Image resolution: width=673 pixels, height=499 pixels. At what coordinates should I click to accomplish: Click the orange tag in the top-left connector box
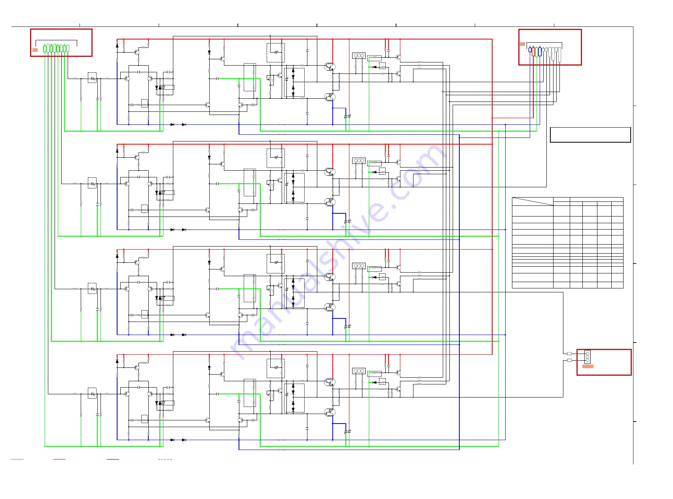coord(35,50)
